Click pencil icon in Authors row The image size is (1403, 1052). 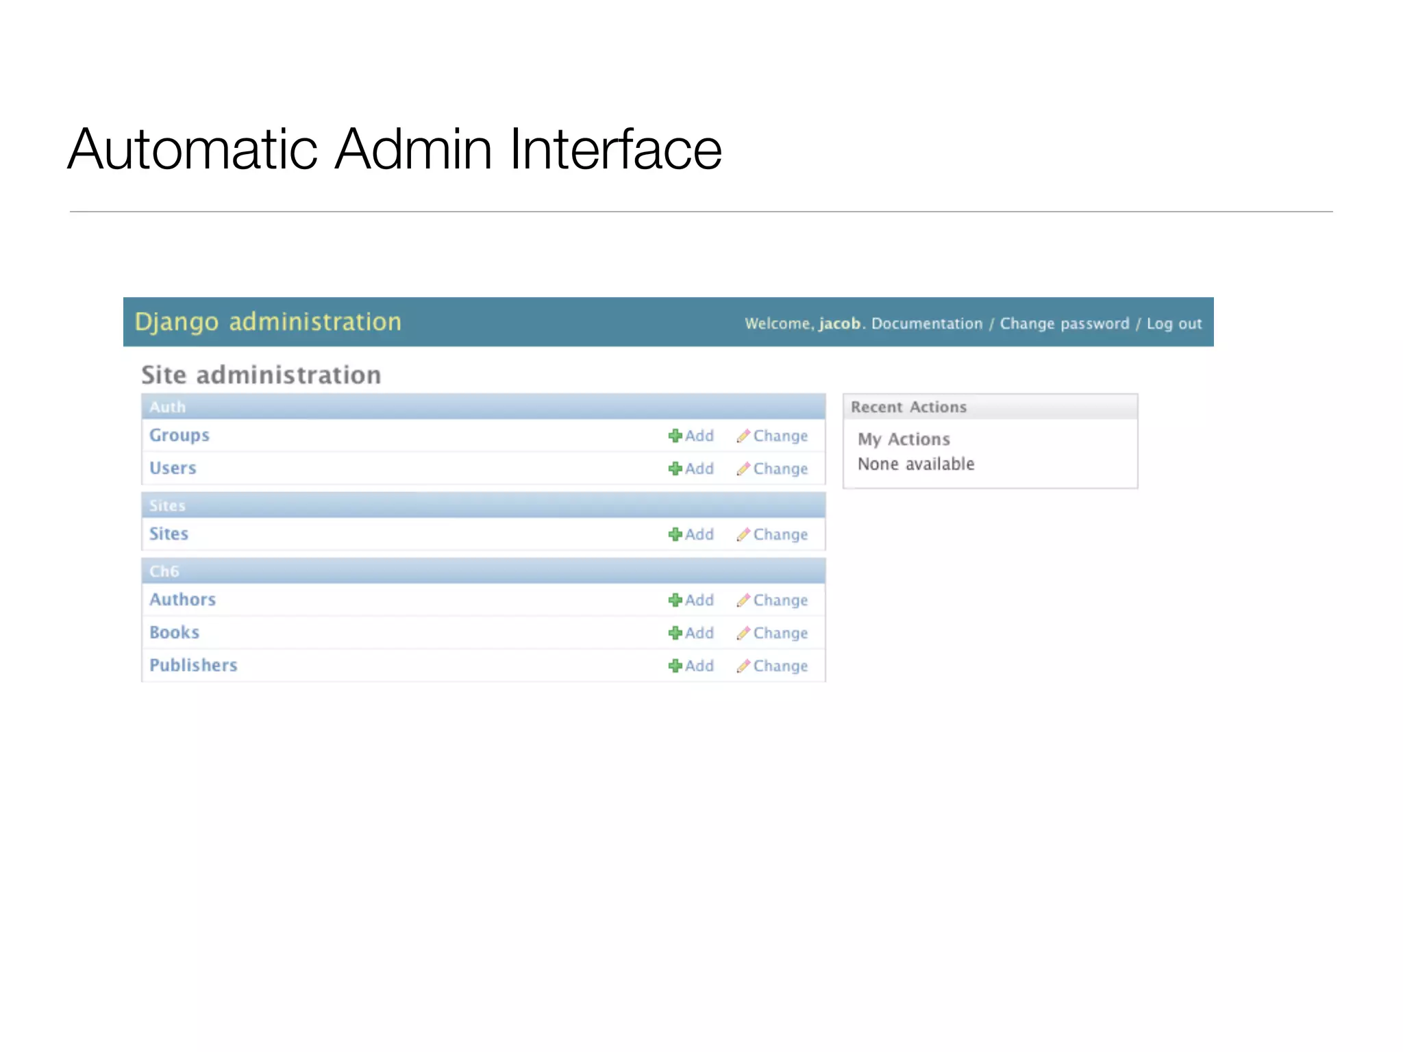743,600
